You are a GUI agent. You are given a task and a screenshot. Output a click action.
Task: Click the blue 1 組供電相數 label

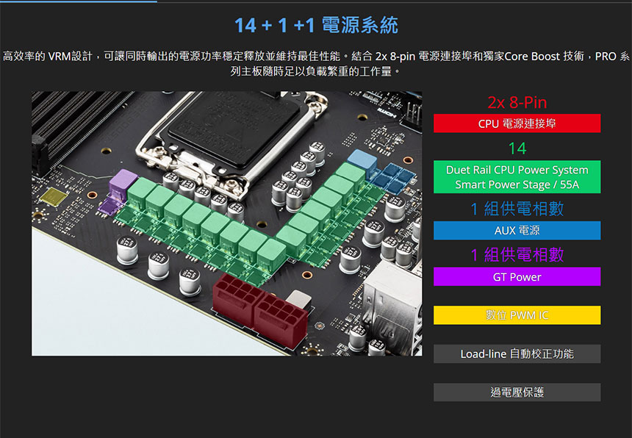tap(517, 209)
